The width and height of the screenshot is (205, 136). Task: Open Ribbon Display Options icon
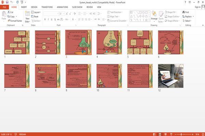(190, 2)
